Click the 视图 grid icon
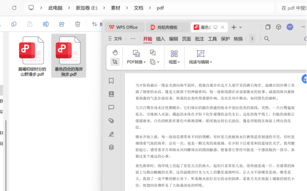Viewport: 307px width, 191px height. [x=174, y=54]
